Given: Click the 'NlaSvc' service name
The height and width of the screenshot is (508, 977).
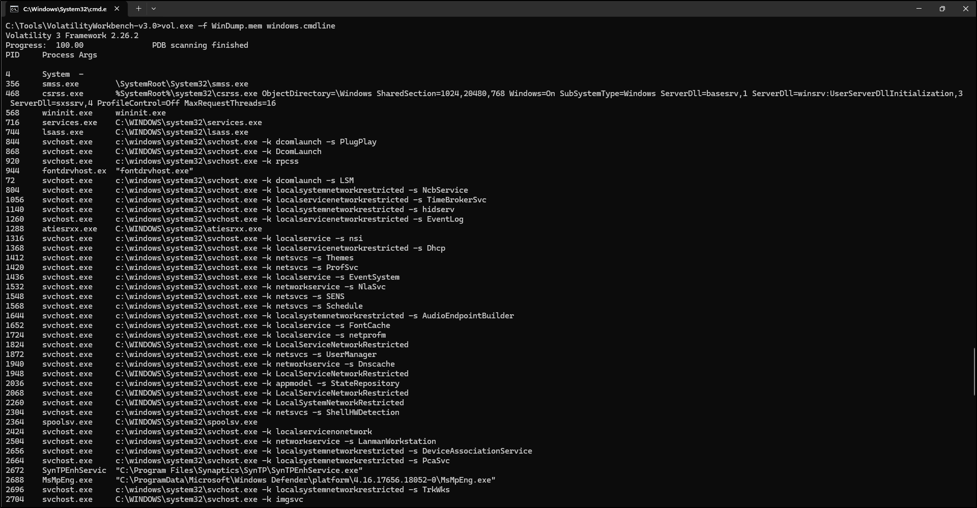Looking at the screenshot, I should [x=372, y=287].
